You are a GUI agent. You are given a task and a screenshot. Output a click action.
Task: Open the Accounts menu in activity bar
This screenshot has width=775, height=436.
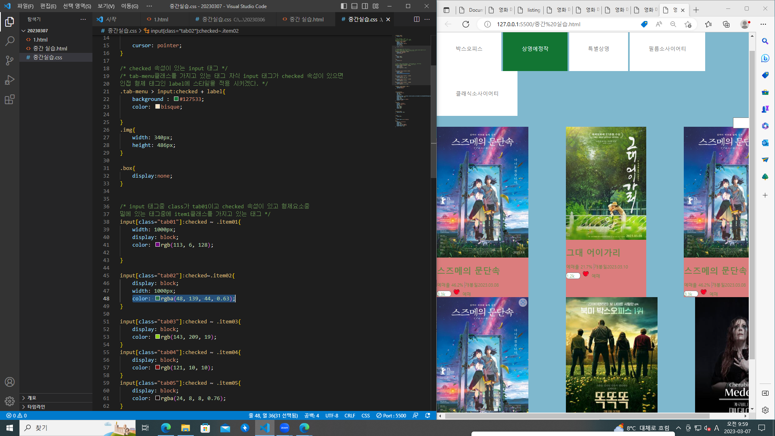10,382
